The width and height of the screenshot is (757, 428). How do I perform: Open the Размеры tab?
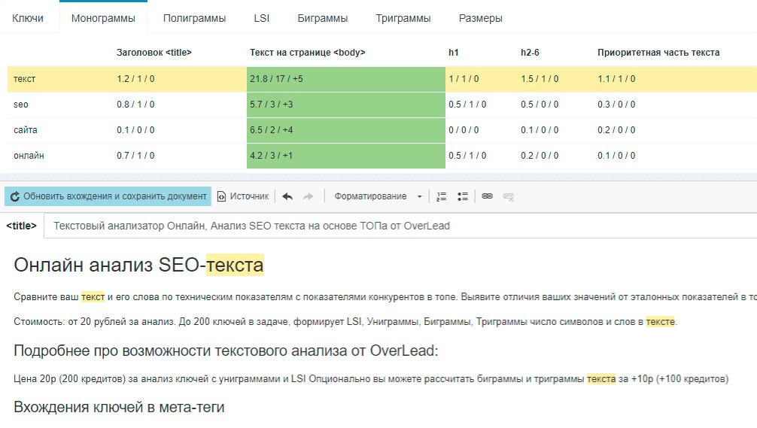tap(480, 18)
